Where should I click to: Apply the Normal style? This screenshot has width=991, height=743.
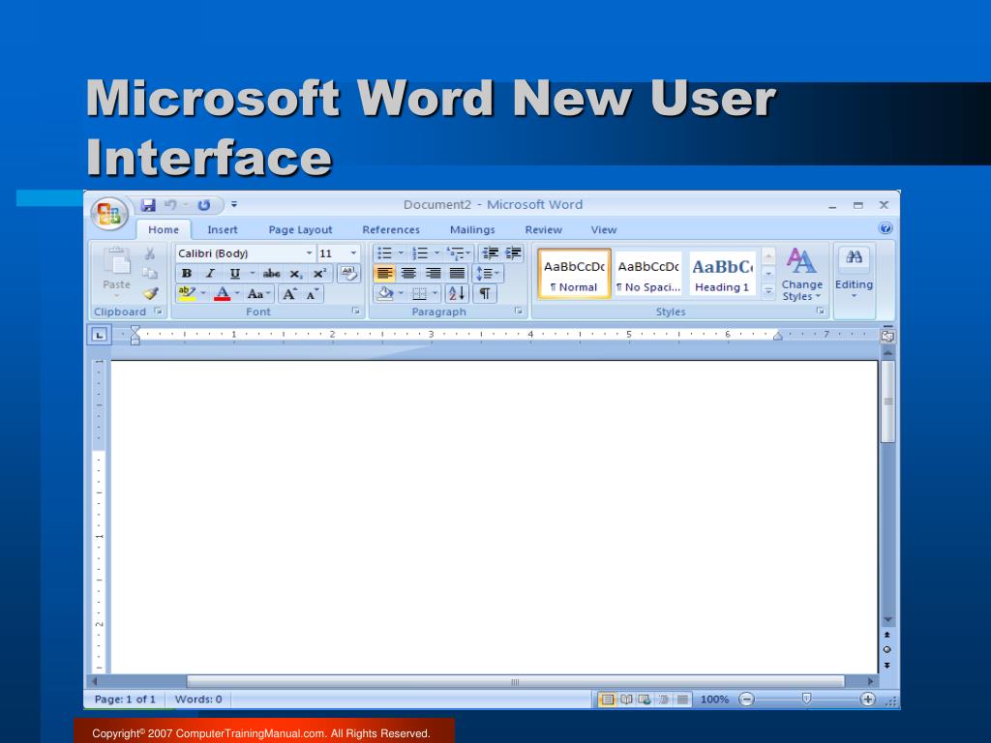coord(574,273)
